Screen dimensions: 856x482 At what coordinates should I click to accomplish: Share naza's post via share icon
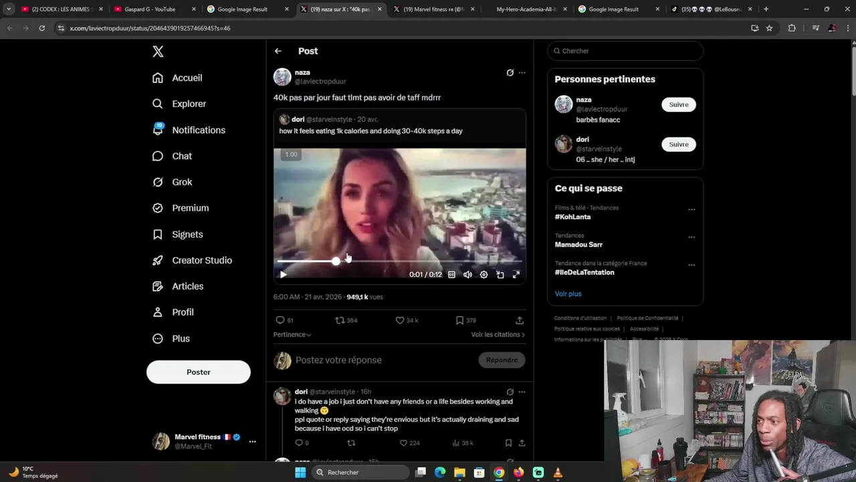click(x=519, y=321)
